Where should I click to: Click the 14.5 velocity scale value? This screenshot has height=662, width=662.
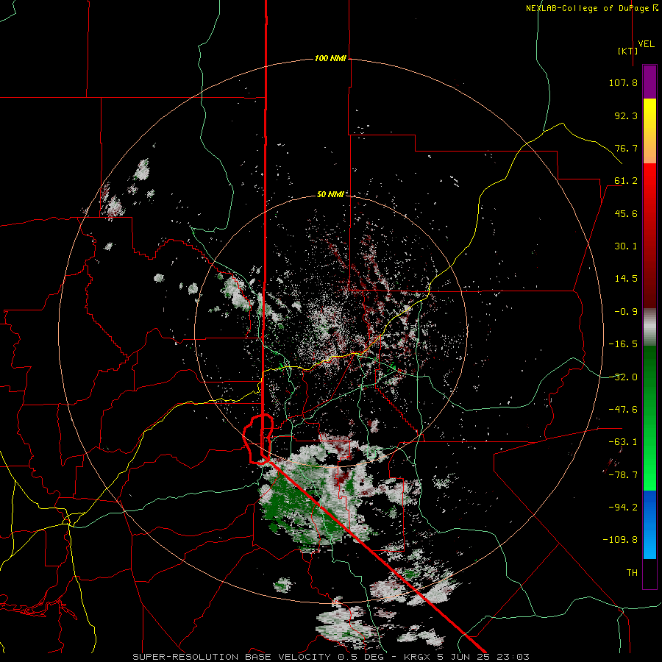coord(626,279)
